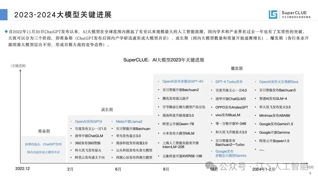Click the dark blue title bar icon
Image resolution: width=318 pixels, height=179 pixels.
[x=4, y=13]
